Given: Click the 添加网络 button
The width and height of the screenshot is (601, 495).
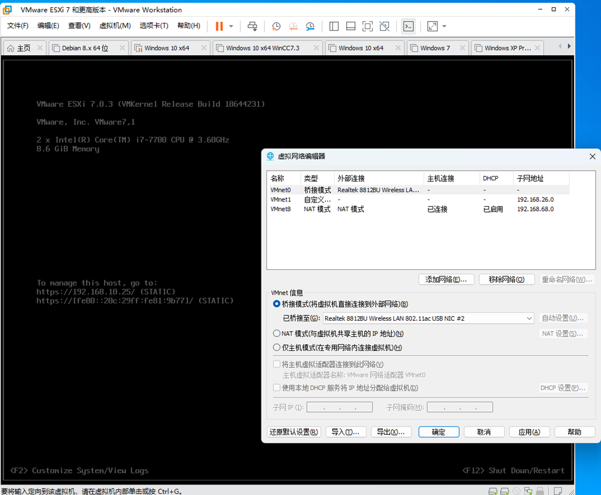Looking at the screenshot, I should pos(447,279).
